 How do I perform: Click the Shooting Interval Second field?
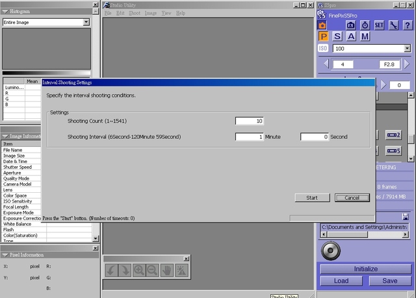click(x=315, y=137)
